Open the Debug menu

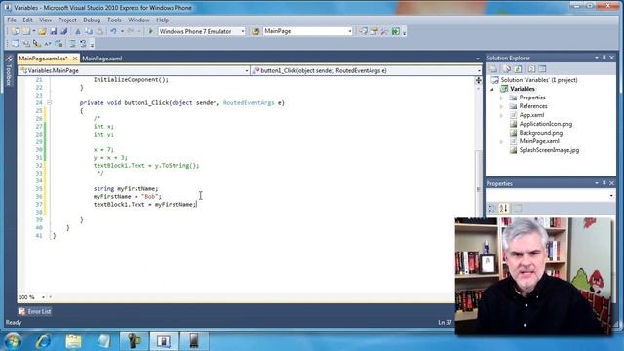tap(92, 19)
